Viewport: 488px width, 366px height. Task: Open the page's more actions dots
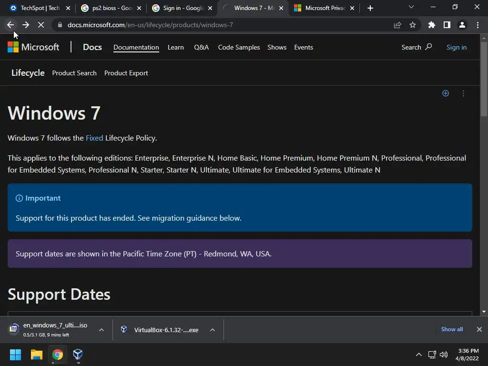463,93
